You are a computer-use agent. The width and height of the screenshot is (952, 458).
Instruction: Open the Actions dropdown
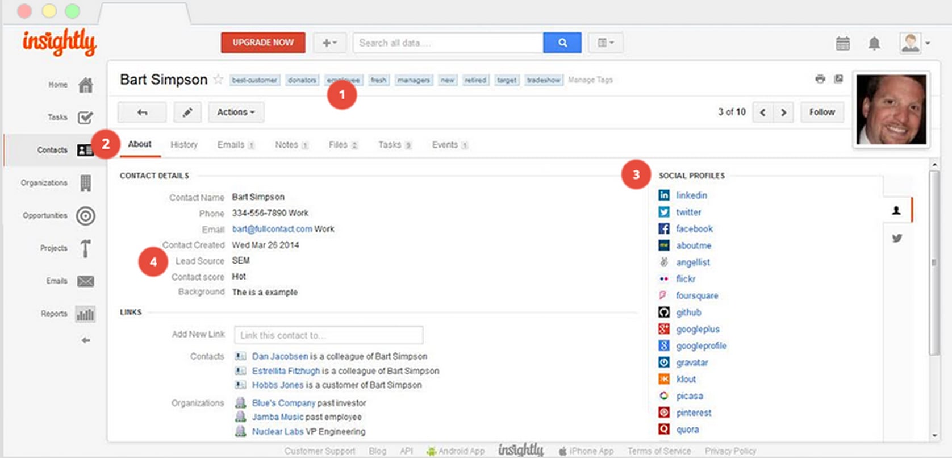pos(236,113)
